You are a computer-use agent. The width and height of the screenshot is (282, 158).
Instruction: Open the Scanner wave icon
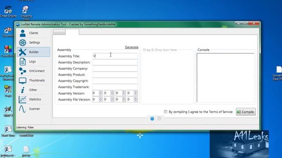(22, 109)
